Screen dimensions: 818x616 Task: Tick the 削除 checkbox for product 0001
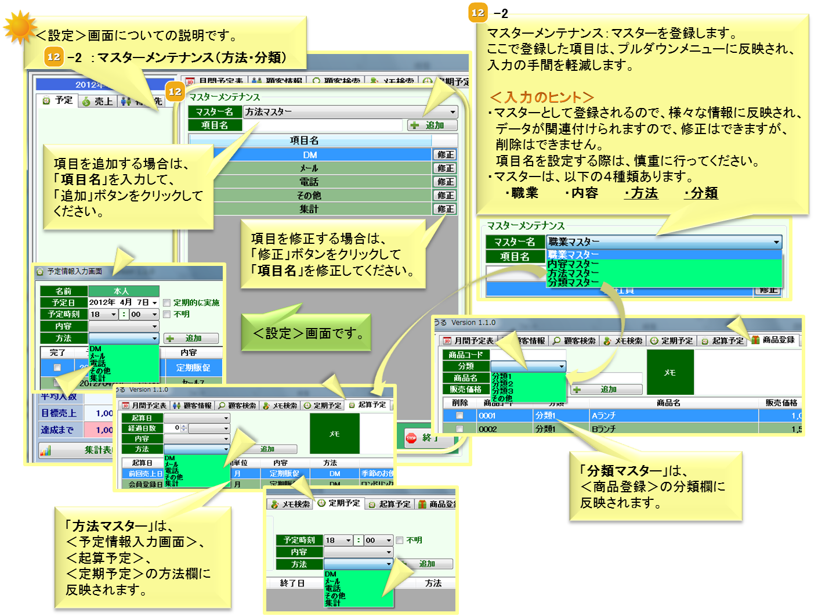coord(459,416)
